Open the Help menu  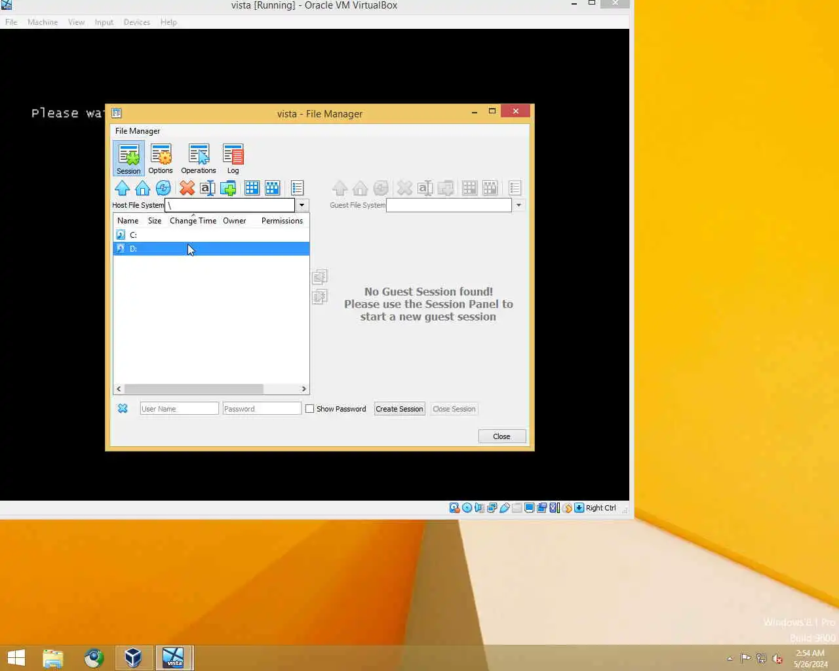168,22
